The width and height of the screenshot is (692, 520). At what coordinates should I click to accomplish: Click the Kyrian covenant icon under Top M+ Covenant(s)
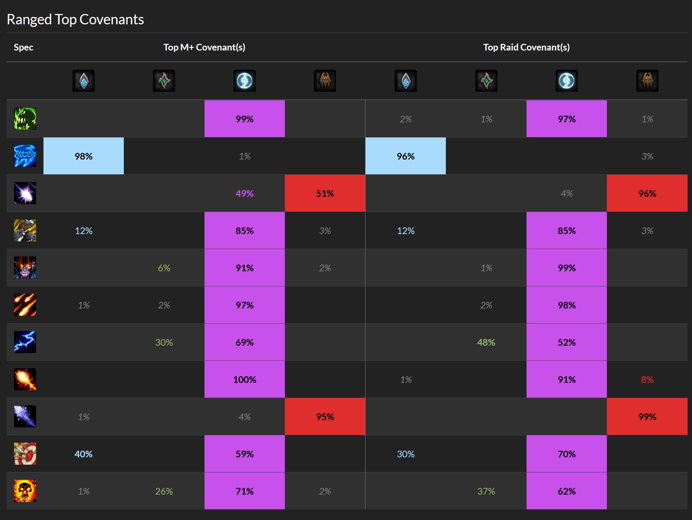click(84, 81)
